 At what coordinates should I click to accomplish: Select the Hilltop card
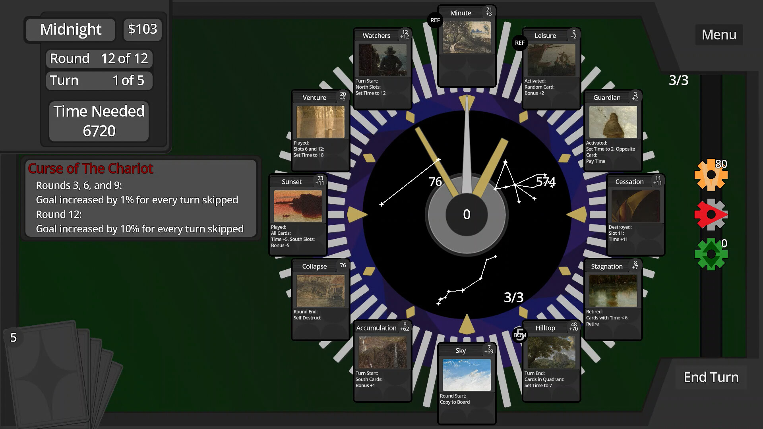551,361
